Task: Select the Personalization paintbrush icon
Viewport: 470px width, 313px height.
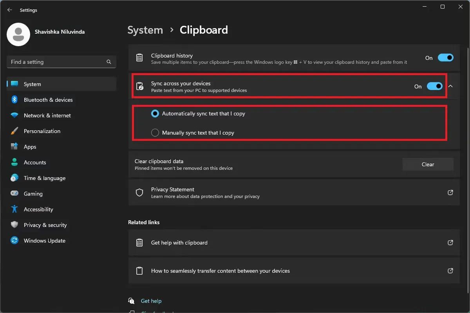Action: pos(14,131)
